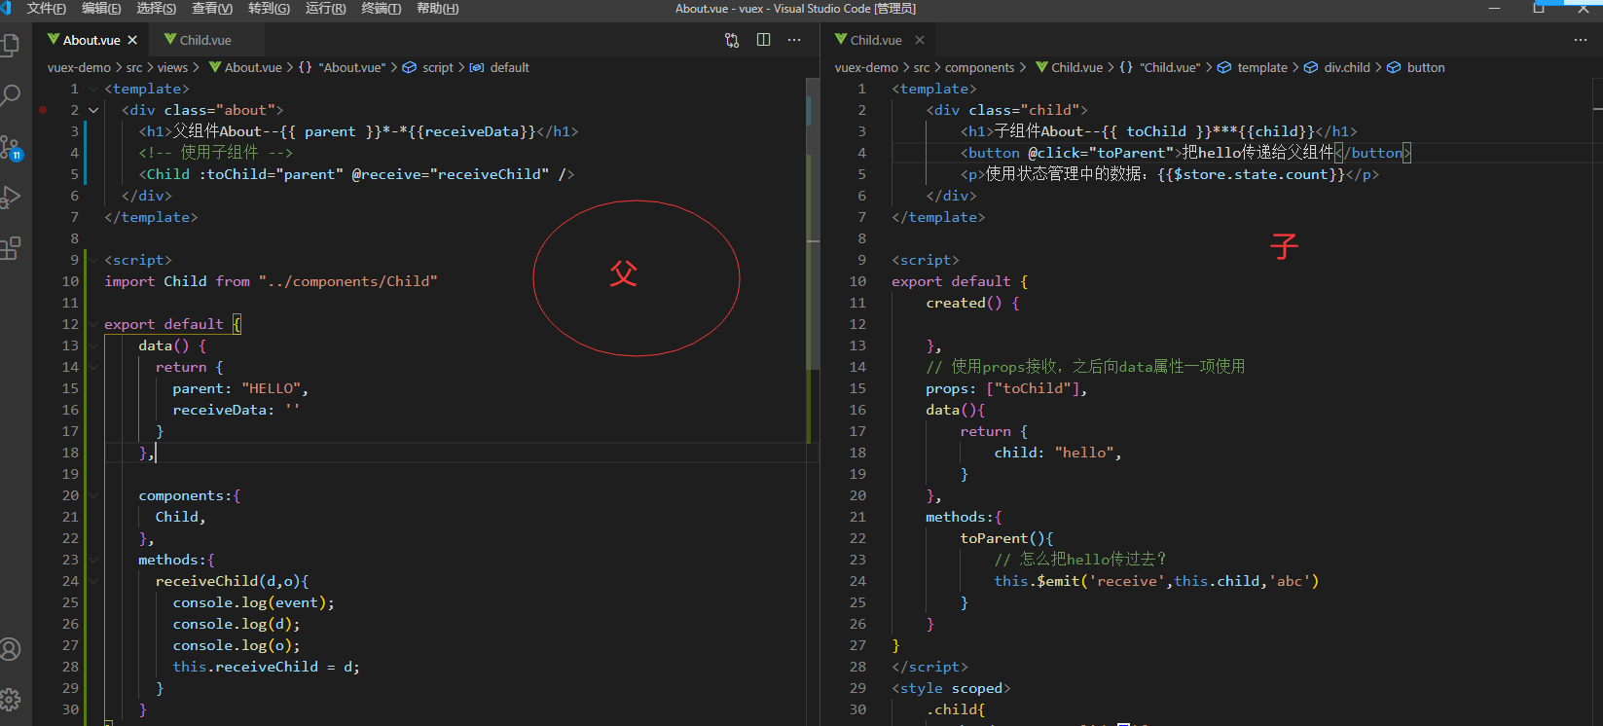Click the created() { line in Child.vue
Screen dimensions: 1603x726
972,303
